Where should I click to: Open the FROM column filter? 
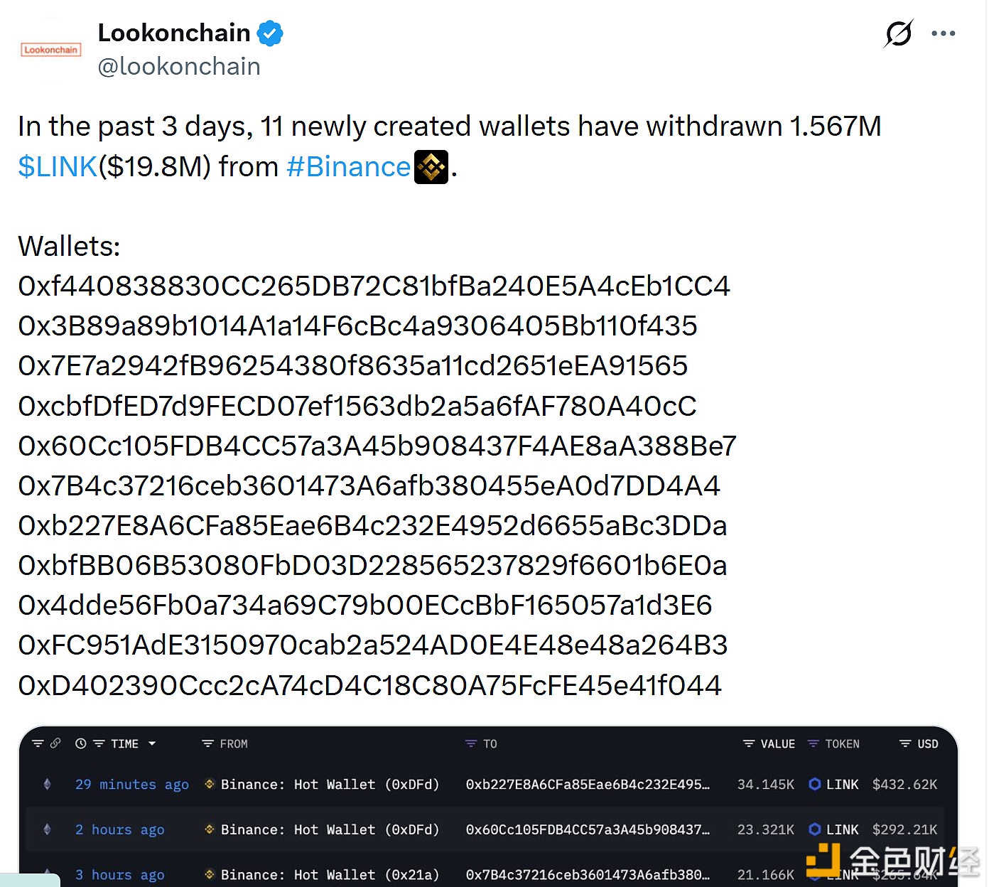coord(207,743)
